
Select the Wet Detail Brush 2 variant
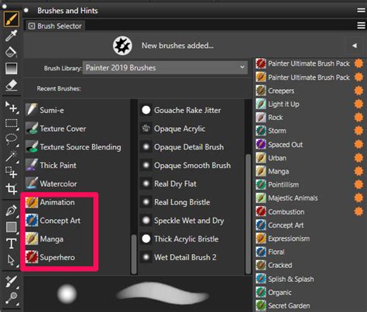click(192, 257)
